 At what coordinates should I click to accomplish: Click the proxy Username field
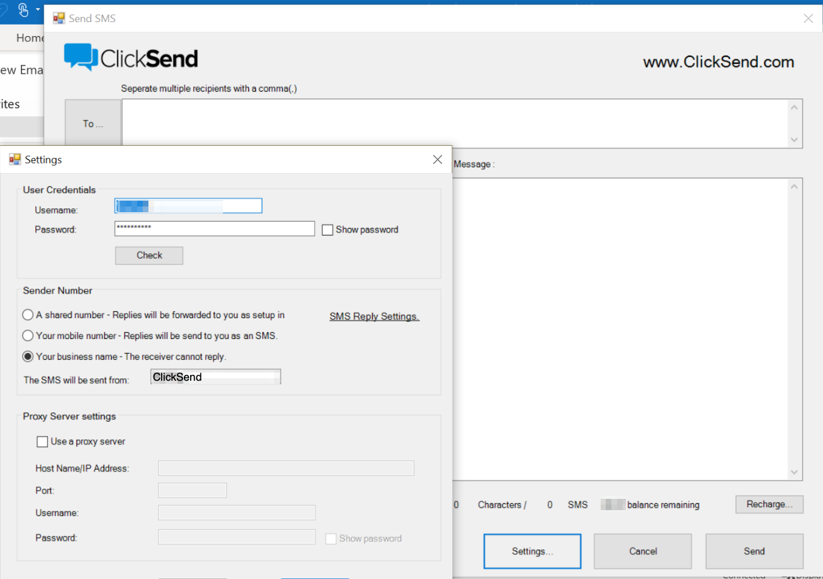point(237,512)
